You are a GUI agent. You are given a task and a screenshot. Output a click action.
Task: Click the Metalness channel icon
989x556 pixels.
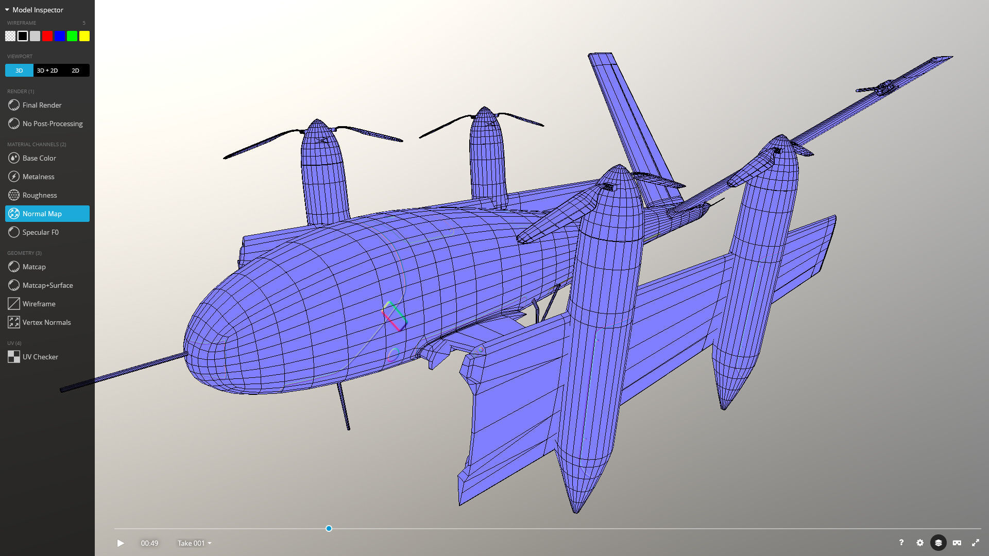(x=14, y=177)
